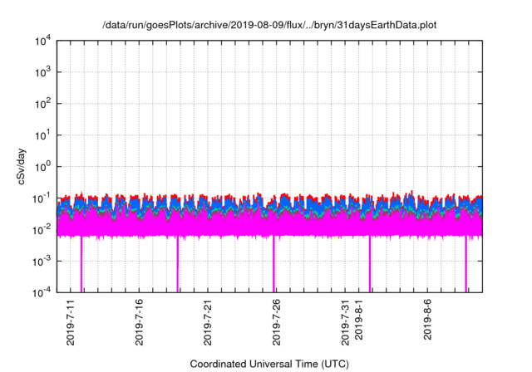Select the 2019-8-6 date label

coord(427,320)
